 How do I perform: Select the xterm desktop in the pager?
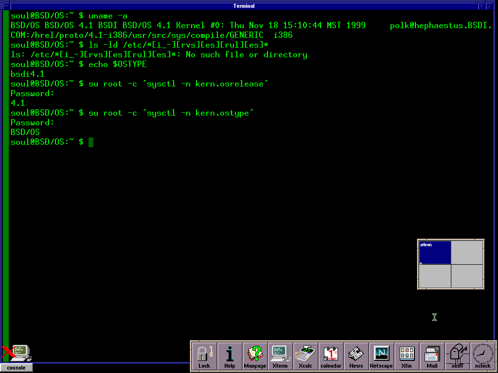(435, 253)
